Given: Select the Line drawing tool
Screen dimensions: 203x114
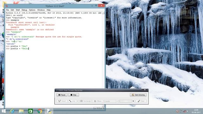Looking at the screenshot, I should [x=72, y=101].
